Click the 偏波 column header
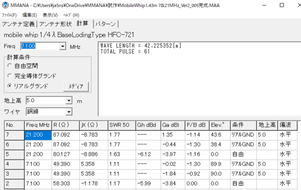 [287, 125]
